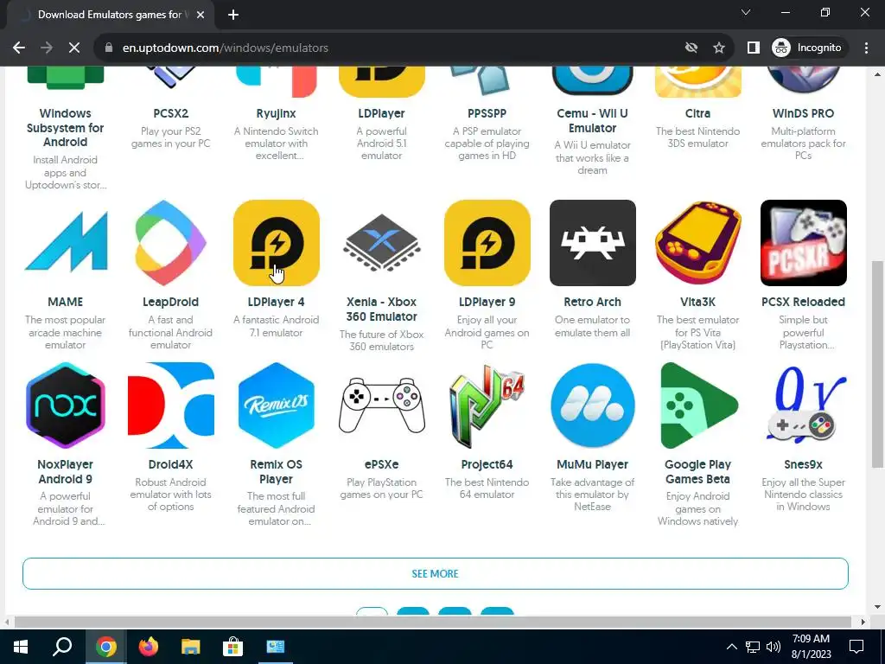Open Windows search from the taskbar

62,647
